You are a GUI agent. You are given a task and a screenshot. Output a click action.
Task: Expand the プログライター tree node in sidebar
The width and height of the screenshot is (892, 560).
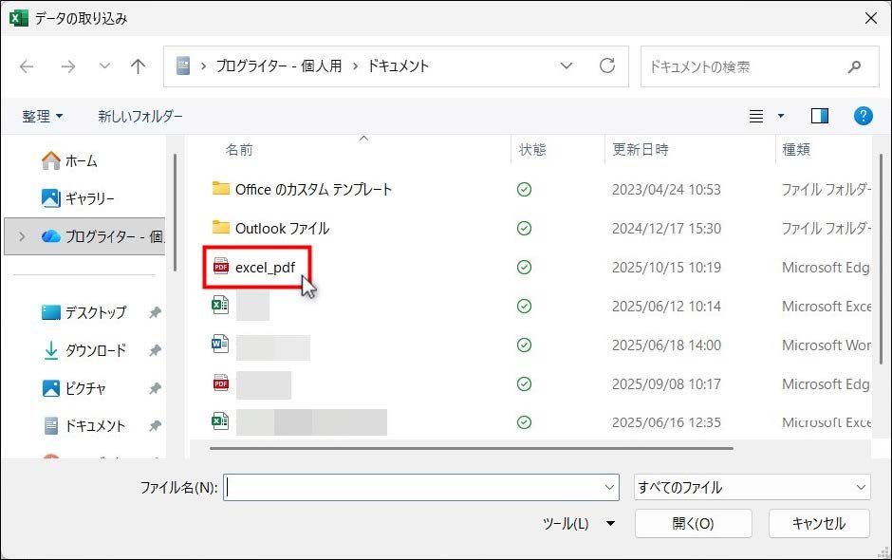[22, 236]
